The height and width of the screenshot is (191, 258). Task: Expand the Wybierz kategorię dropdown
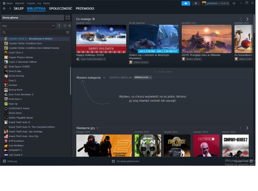(91, 78)
